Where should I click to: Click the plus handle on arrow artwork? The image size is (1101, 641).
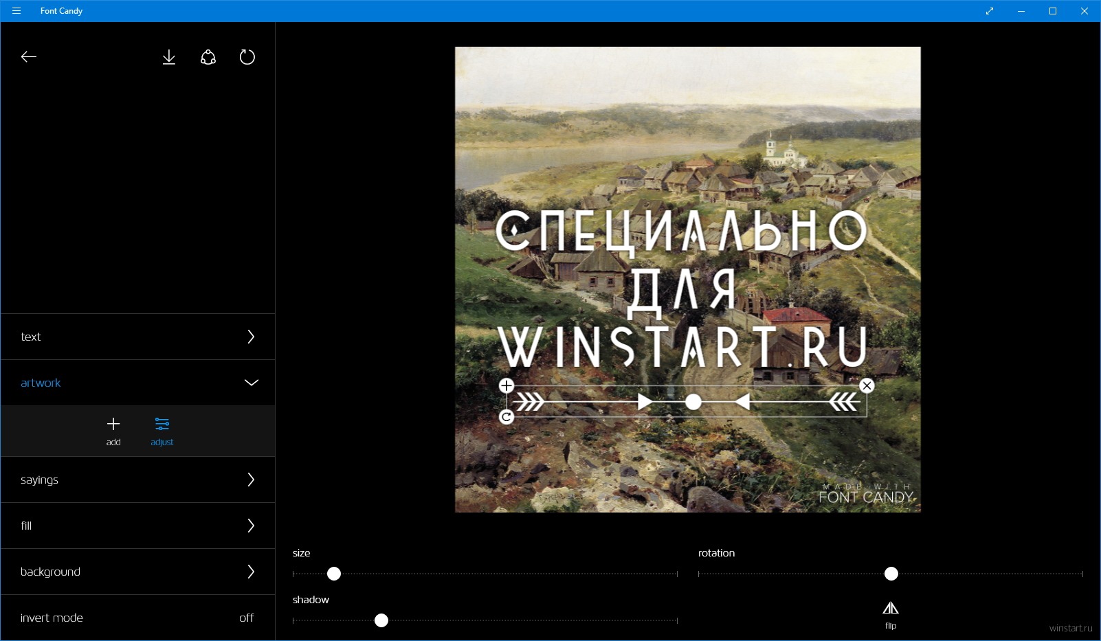(507, 385)
